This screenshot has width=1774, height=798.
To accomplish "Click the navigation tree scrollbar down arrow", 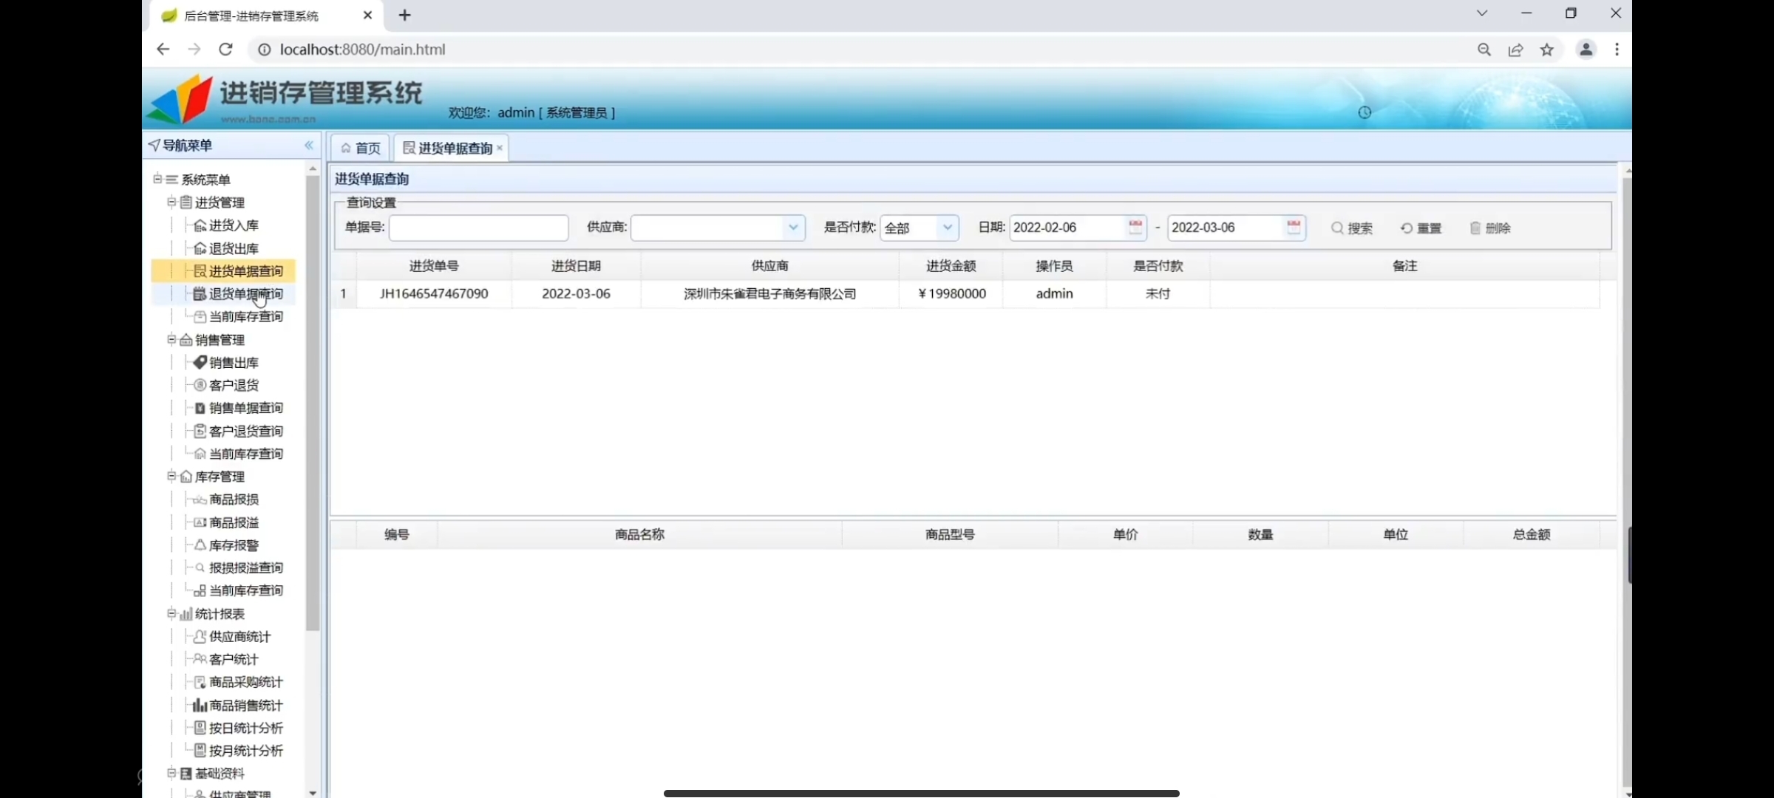I will (313, 793).
